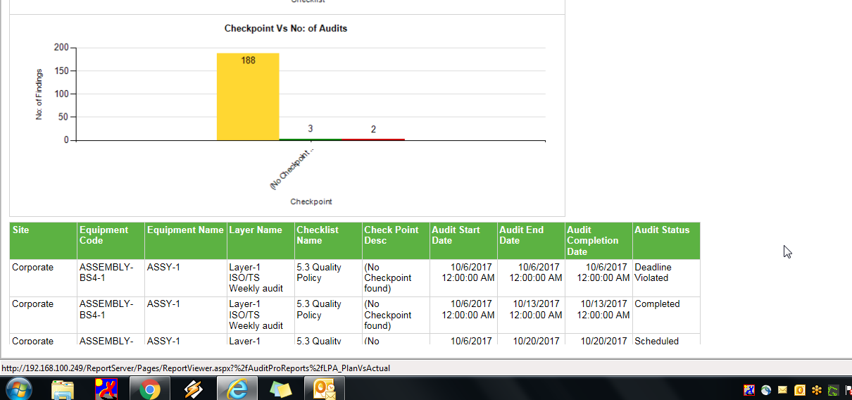Click 'ASSEMBLY-BS4-1' in the Deadline Violated row
852x400 pixels.
tap(106, 273)
